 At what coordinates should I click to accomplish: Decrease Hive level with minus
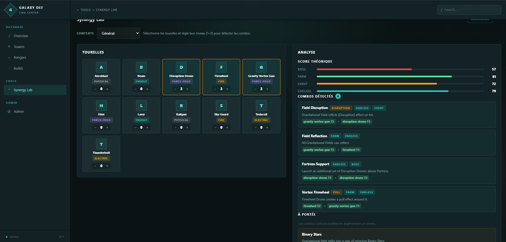point(95,127)
